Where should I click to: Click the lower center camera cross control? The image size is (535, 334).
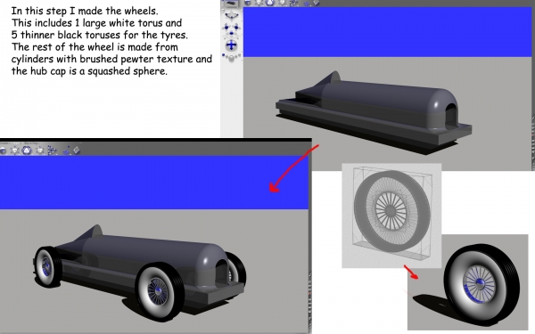tap(231, 34)
